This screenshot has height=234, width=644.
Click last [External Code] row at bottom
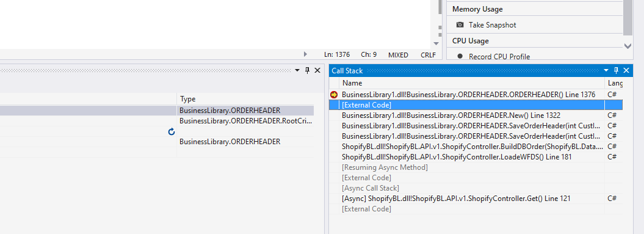pyautogui.click(x=366, y=209)
